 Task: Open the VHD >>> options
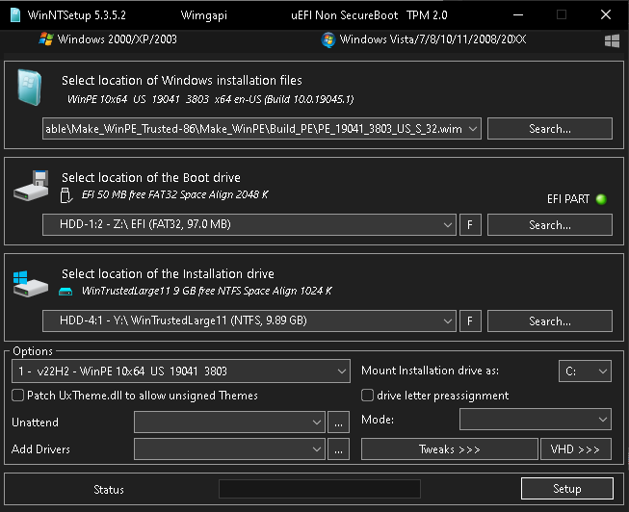(x=576, y=448)
